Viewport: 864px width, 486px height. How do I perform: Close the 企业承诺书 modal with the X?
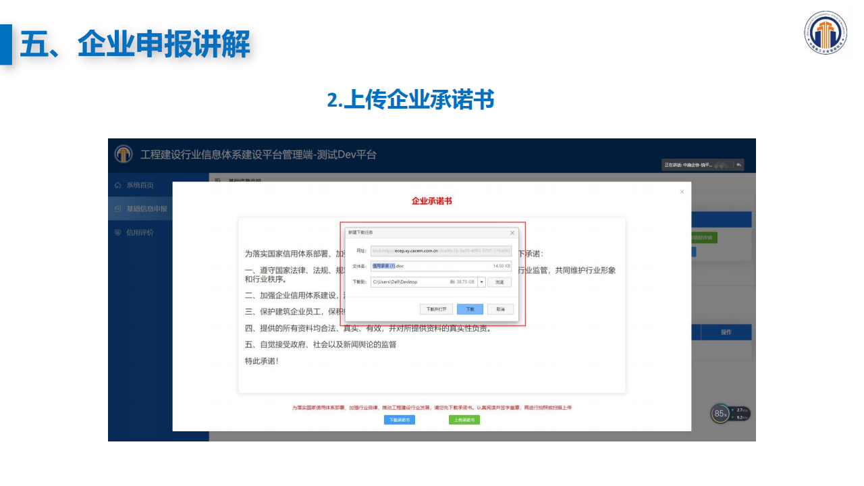coord(682,192)
